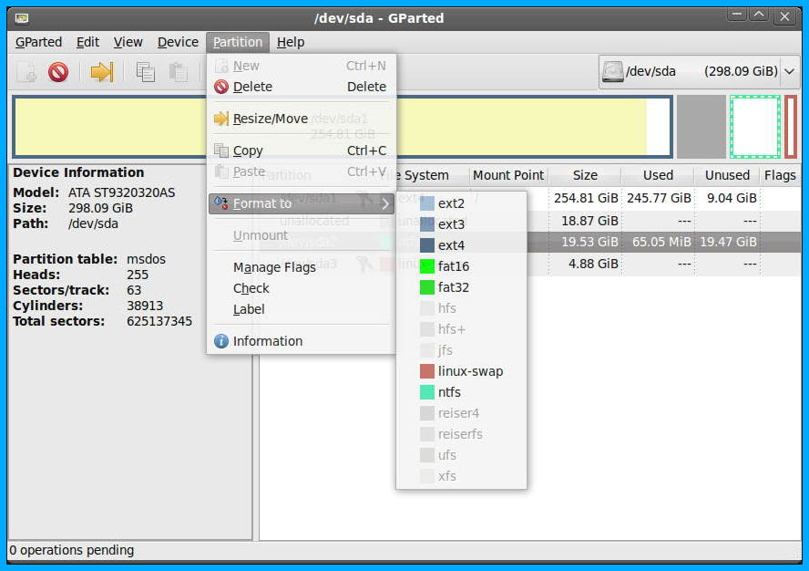Select Unmount in Partition menu
This screenshot has width=809, height=571.
(x=302, y=235)
